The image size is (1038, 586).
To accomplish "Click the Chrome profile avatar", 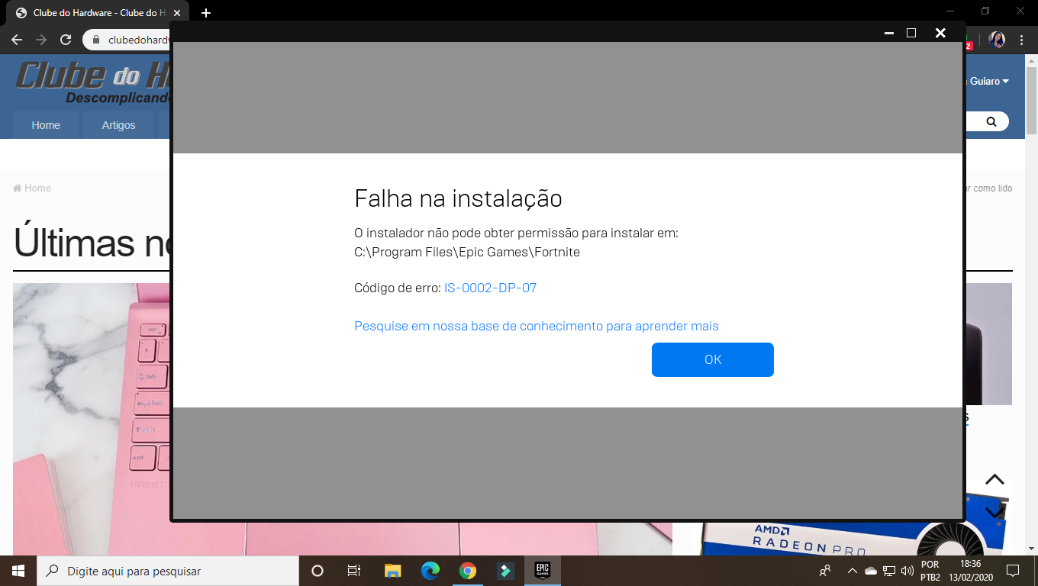I will 997,40.
